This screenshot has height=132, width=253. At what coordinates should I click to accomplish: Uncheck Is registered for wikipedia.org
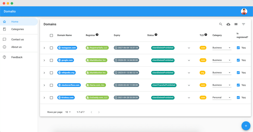238,73
